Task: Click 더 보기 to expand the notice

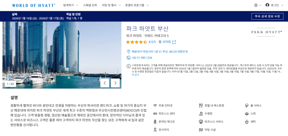Action: tap(135, 75)
